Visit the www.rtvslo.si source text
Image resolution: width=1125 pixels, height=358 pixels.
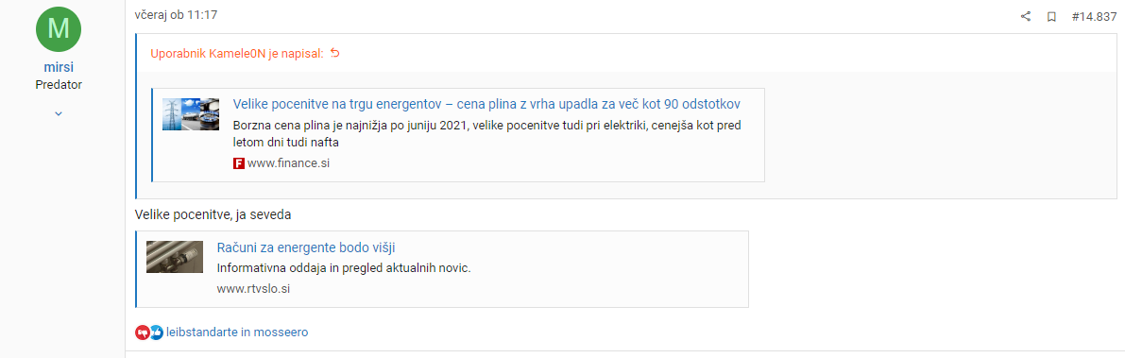click(x=254, y=289)
